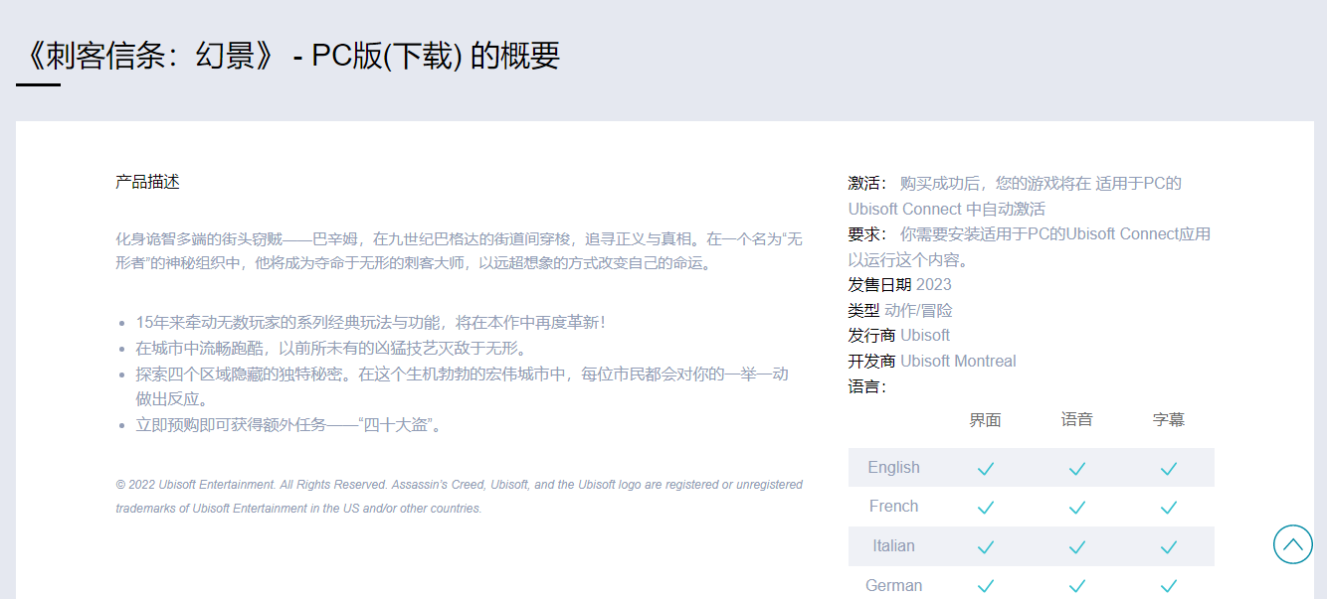Click the 产品描述 section heading

click(147, 182)
